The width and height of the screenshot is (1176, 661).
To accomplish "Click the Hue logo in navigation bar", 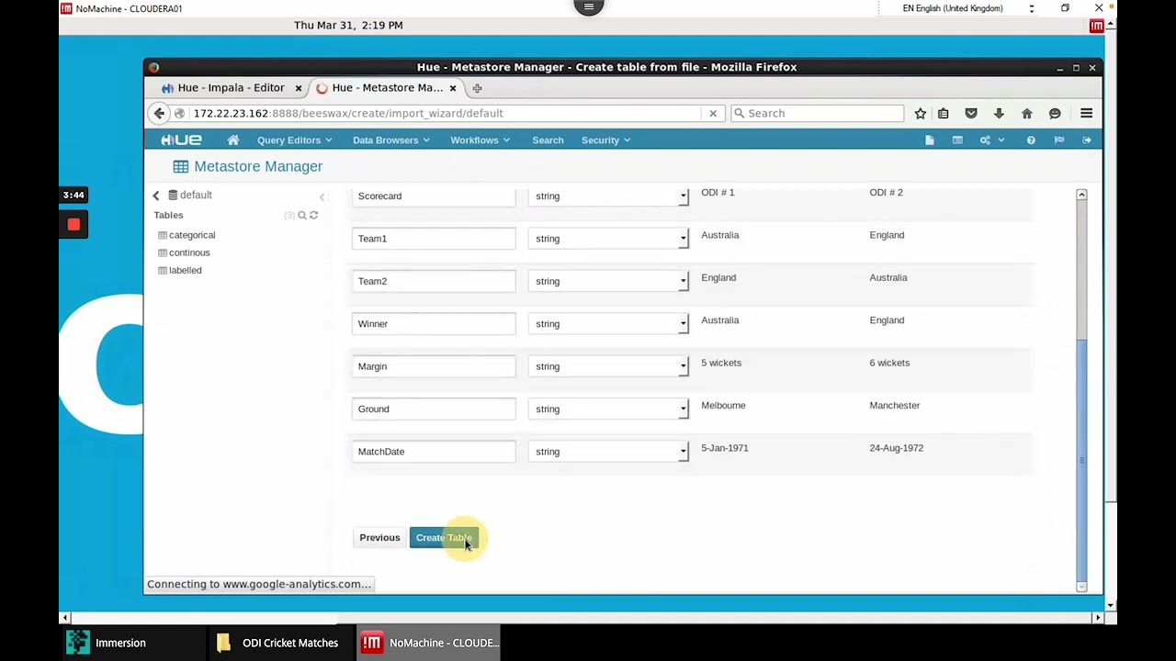I will 181,140.
